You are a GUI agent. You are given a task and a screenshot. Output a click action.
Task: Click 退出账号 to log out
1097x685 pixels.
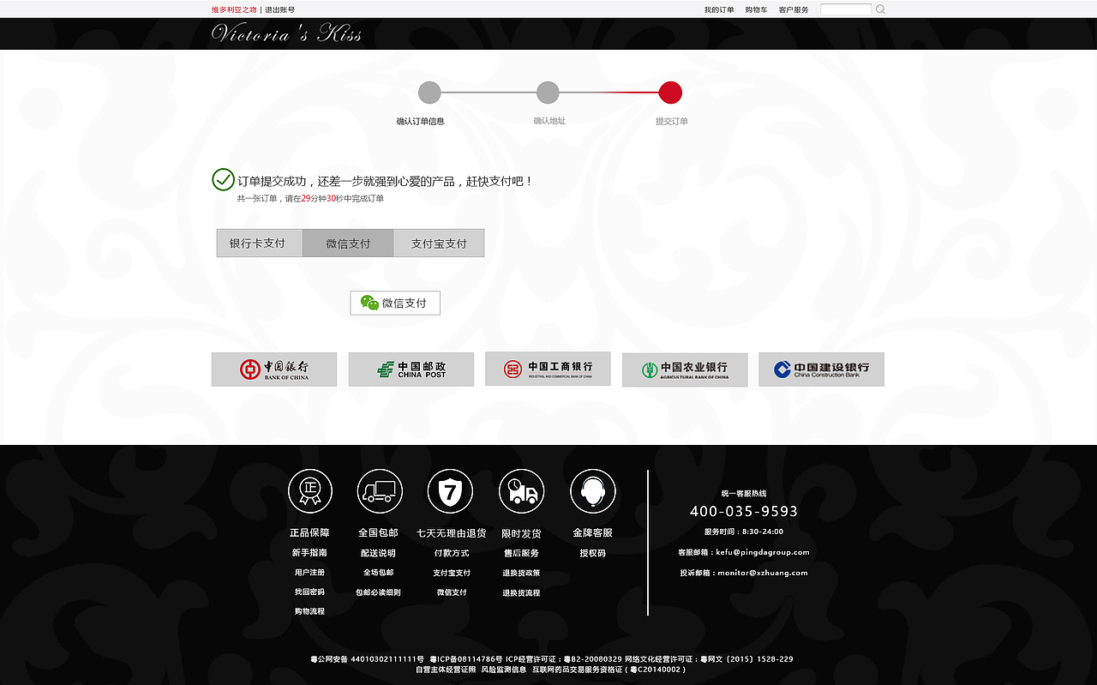(280, 9)
